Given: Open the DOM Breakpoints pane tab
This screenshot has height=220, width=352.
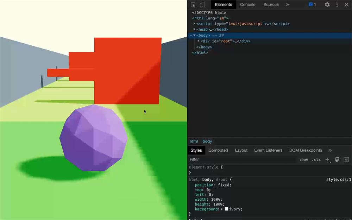Looking at the screenshot, I should pos(306,150).
